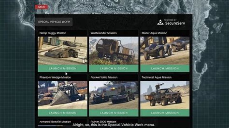Click the Armored Boxville Mission title
This screenshot has width=229, height=128.
pyautogui.click(x=55, y=122)
